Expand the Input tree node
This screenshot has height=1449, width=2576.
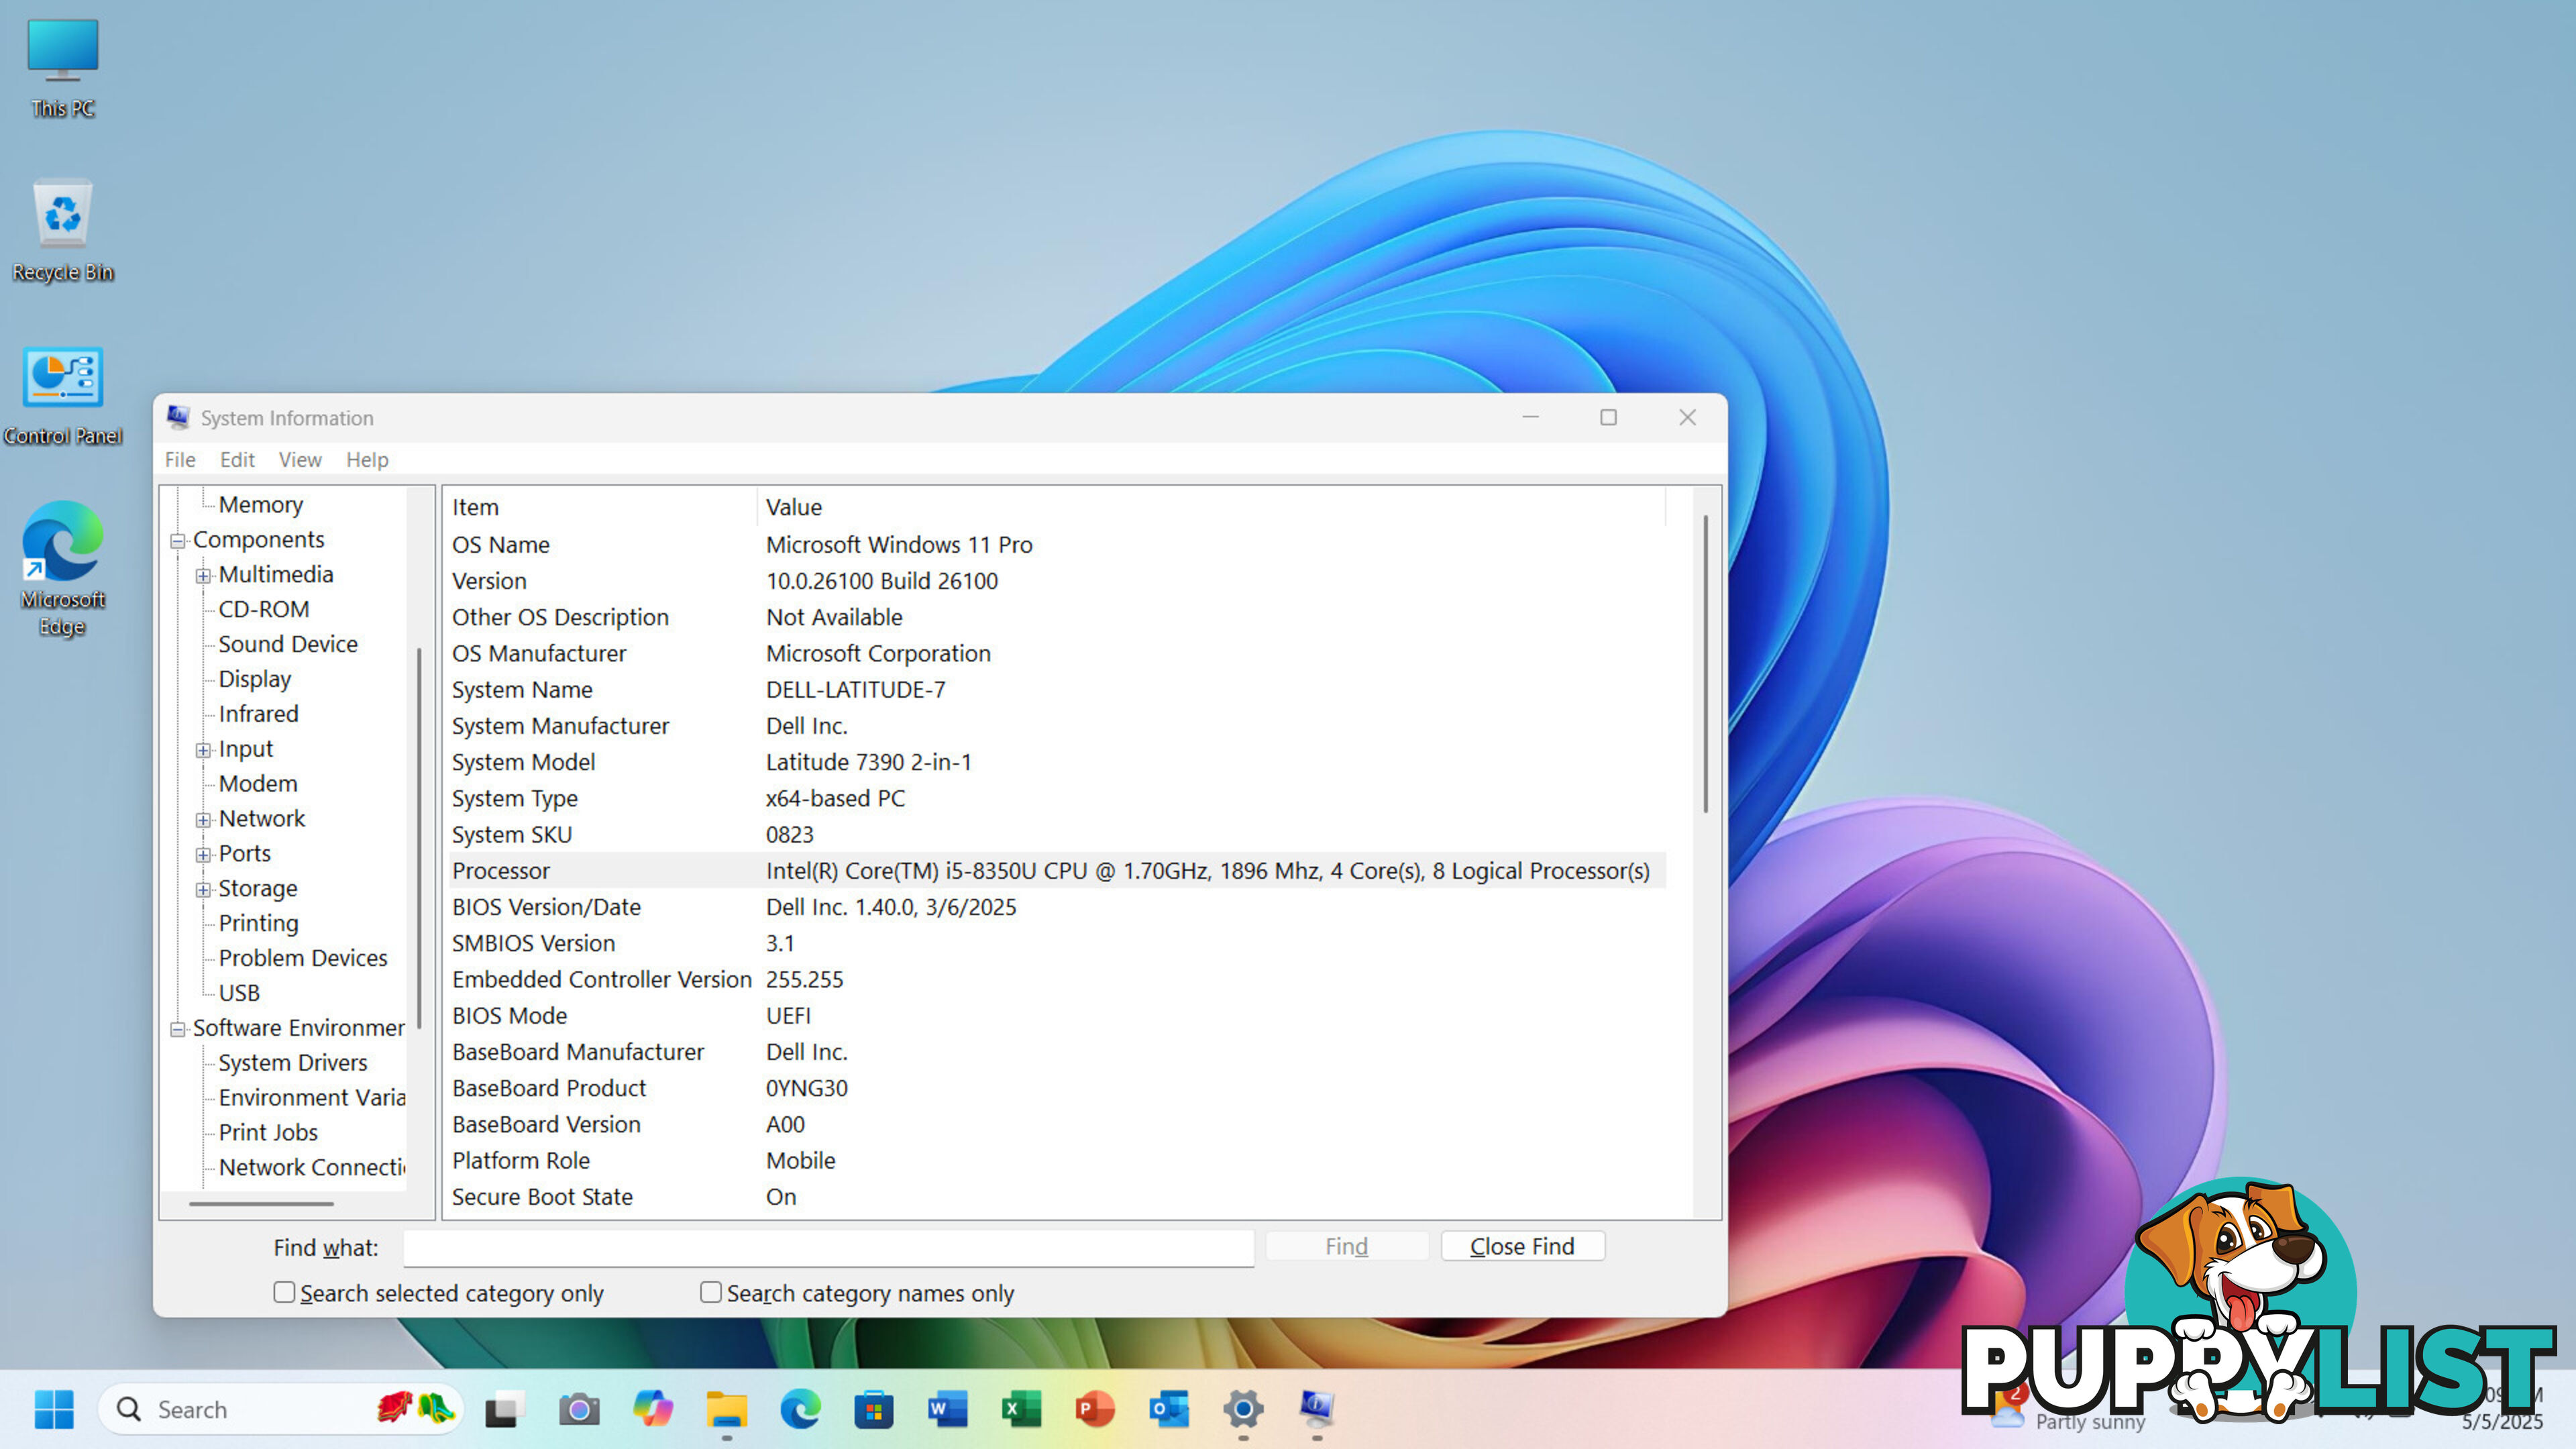[203, 750]
